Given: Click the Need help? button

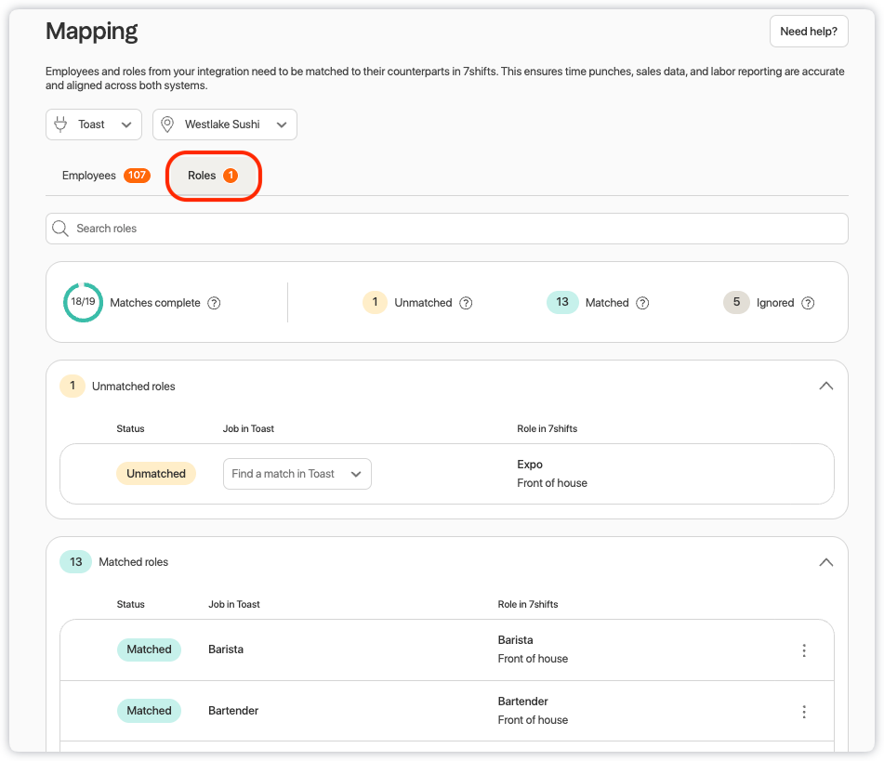Looking at the screenshot, I should pyautogui.click(x=808, y=32).
